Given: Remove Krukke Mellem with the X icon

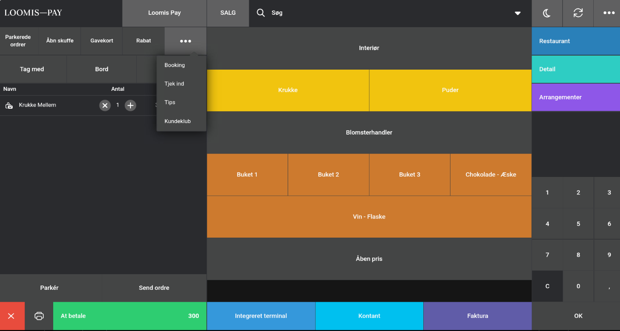Looking at the screenshot, I should click(x=105, y=105).
